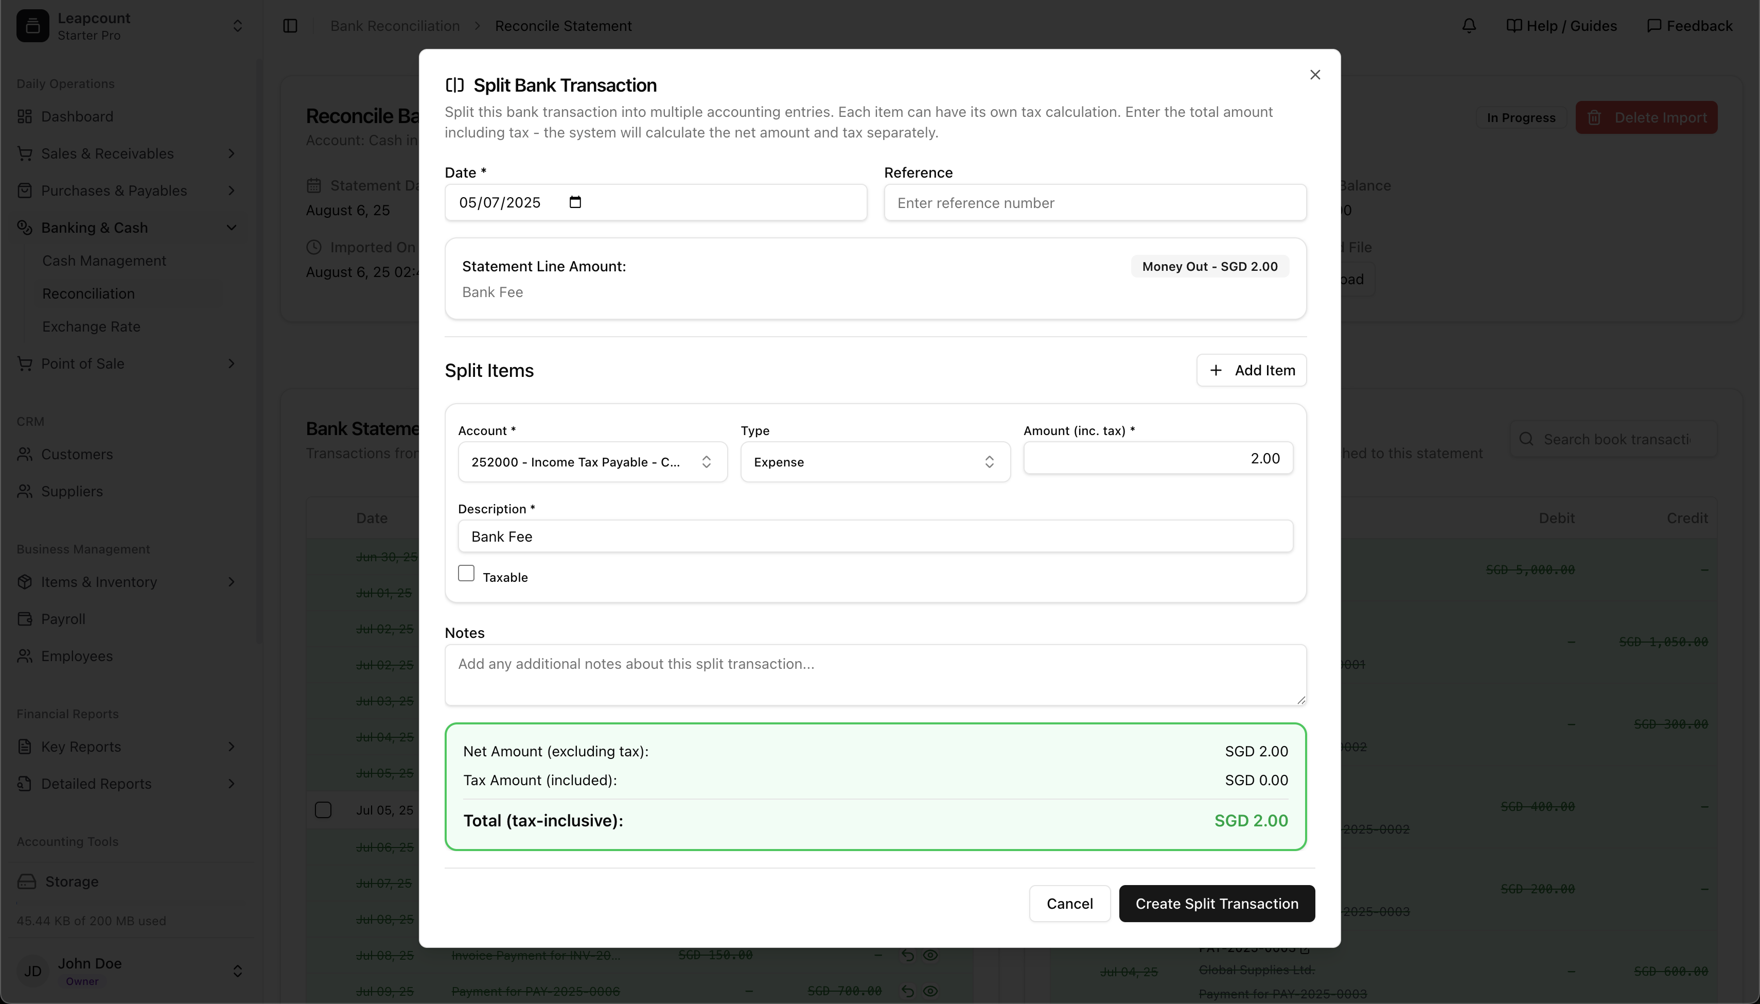
Task: Open Help / Guides
Action: (x=1561, y=26)
